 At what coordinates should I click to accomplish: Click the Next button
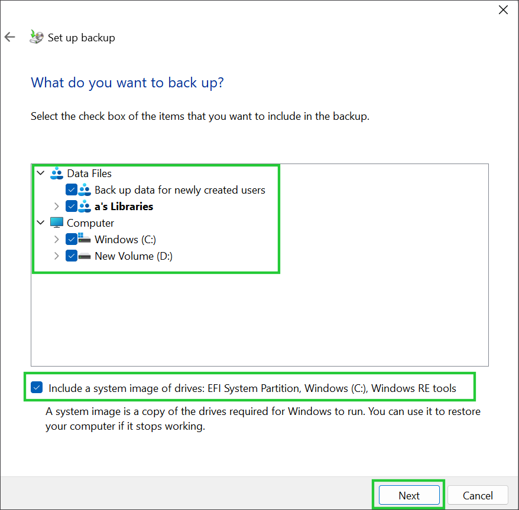pos(409,495)
